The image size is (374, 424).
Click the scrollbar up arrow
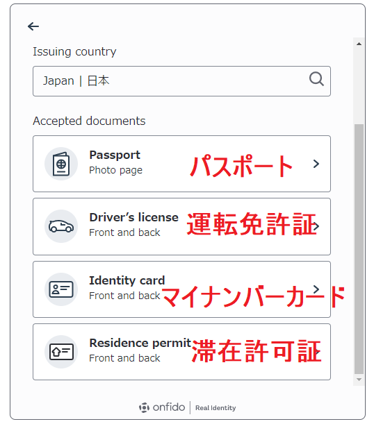359,44
